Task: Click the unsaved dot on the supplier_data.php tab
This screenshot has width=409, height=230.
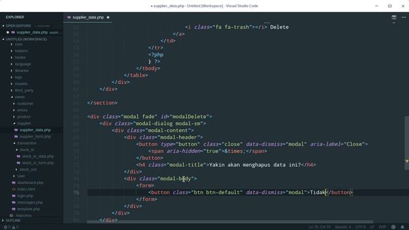Action: tap(108, 17)
